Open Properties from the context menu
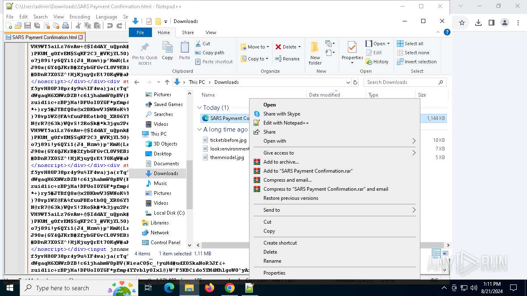This screenshot has height=296, width=527. (334, 273)
